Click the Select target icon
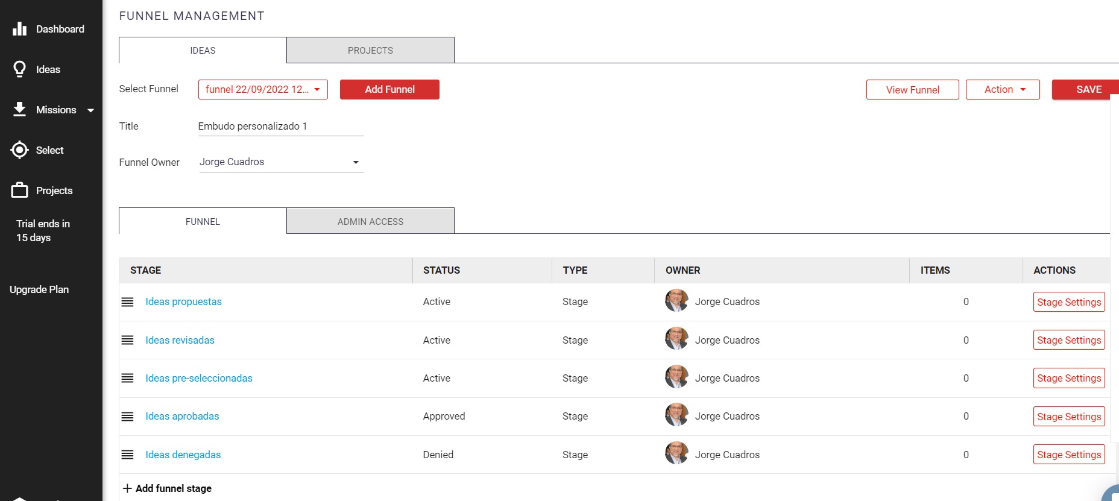 19,150
